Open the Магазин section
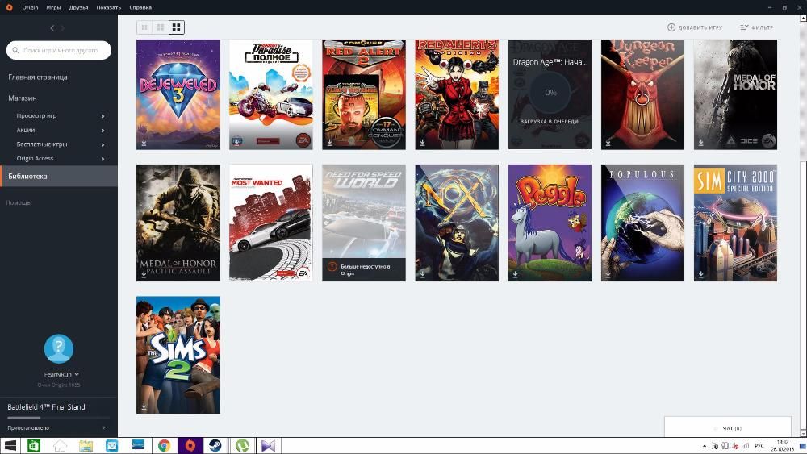 click(x=22, y=98)
